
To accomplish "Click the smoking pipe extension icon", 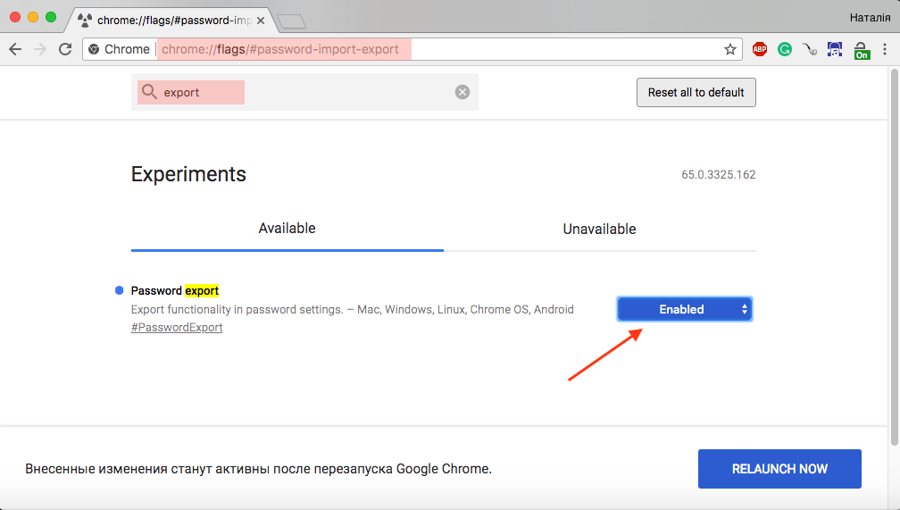I will tap(810, 50).
